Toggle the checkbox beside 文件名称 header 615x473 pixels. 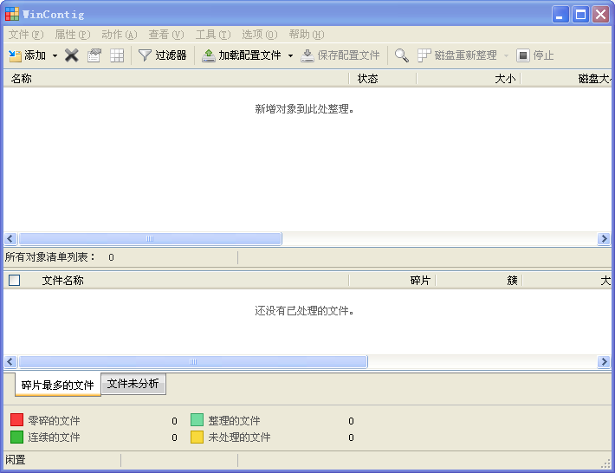pos(15,280)
